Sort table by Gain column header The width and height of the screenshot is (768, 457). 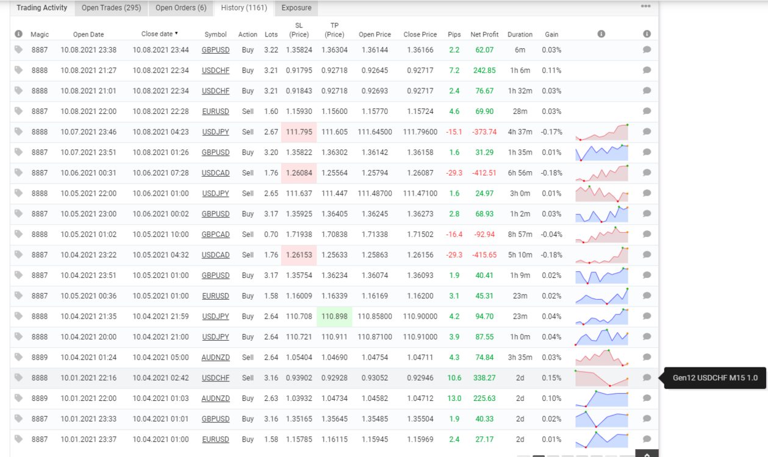point(551,35)
